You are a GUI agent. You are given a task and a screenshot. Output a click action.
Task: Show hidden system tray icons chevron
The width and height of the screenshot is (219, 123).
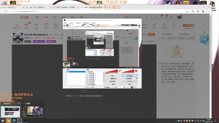coord(176,121)
